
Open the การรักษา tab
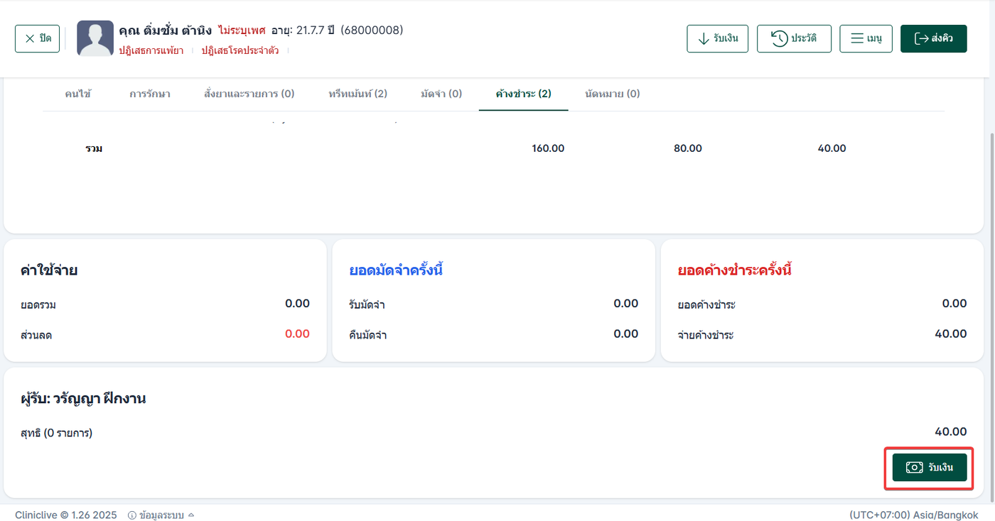pyautogui.click(x=149, y=94)
